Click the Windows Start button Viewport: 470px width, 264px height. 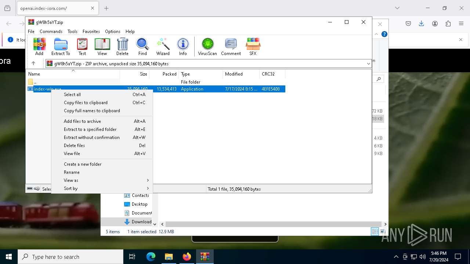[x=9, y=257]
